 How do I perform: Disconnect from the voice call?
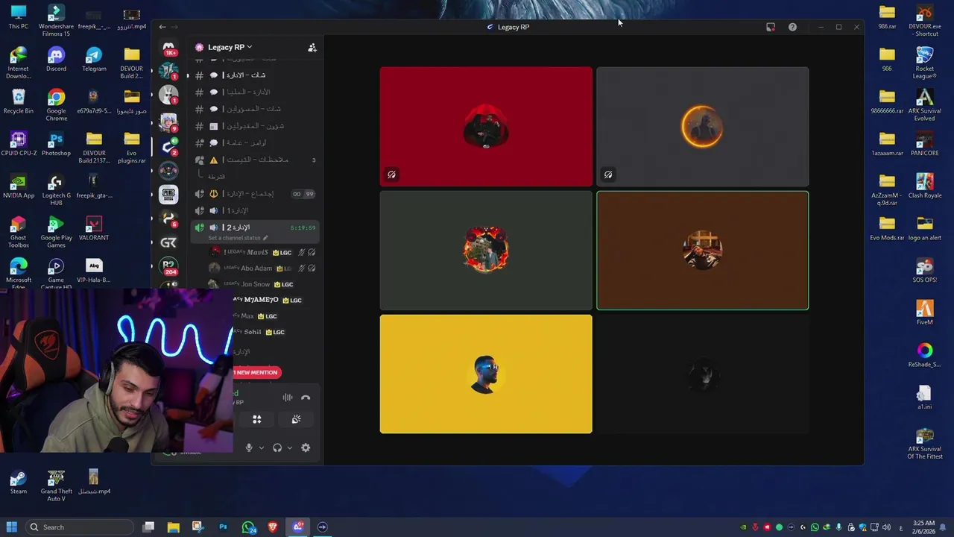pyautogui.click(x=306, y=398)
